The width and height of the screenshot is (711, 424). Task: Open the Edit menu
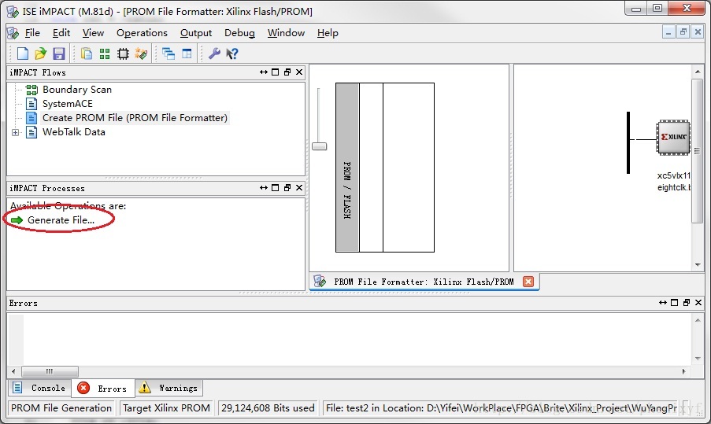pos(61,33)
